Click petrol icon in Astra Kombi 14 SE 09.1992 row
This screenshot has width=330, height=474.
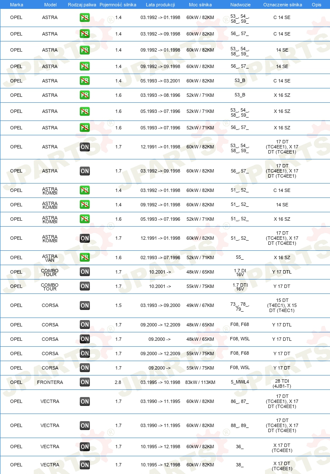pos(85,205)
